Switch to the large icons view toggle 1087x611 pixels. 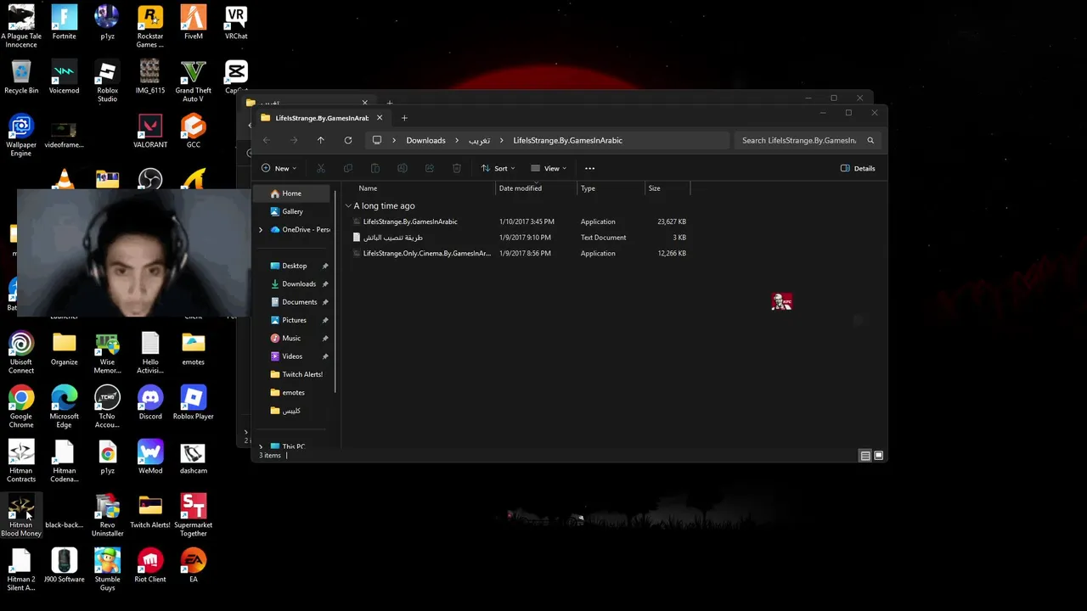[x=879, y=456]
